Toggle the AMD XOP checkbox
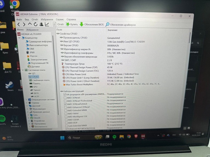 (66, 123)
